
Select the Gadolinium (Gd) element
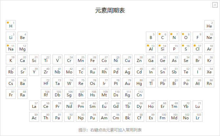coord(116,106)
